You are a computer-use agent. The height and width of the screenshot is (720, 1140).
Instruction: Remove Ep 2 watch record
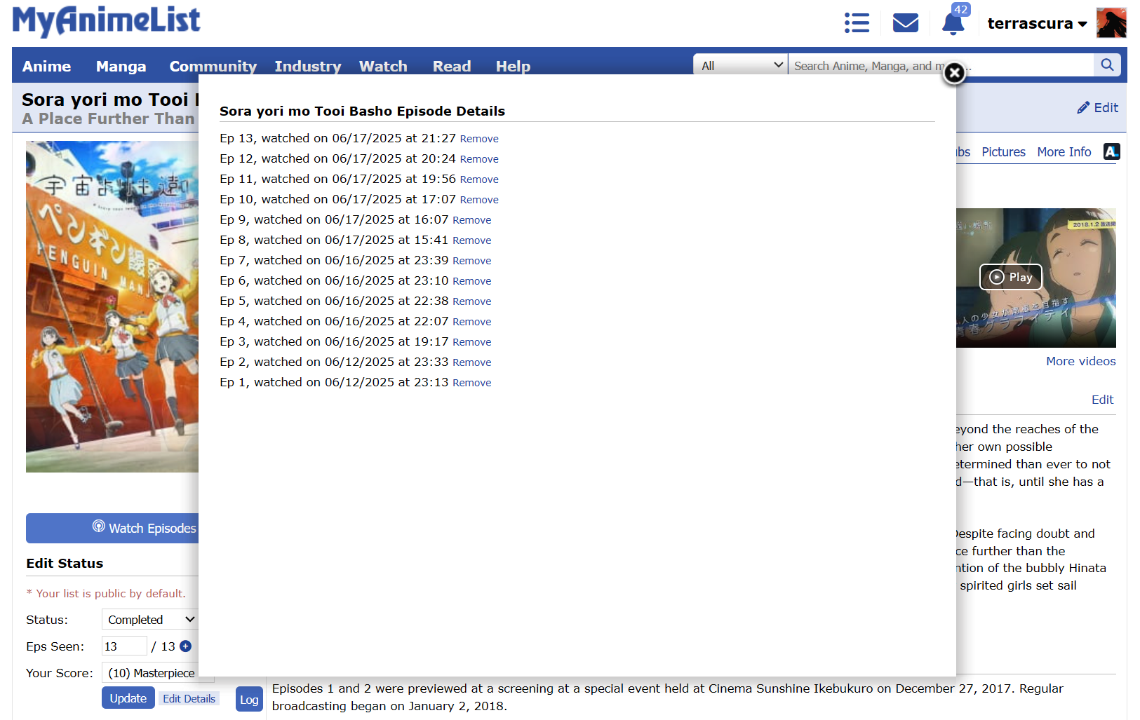click(472, 362)
